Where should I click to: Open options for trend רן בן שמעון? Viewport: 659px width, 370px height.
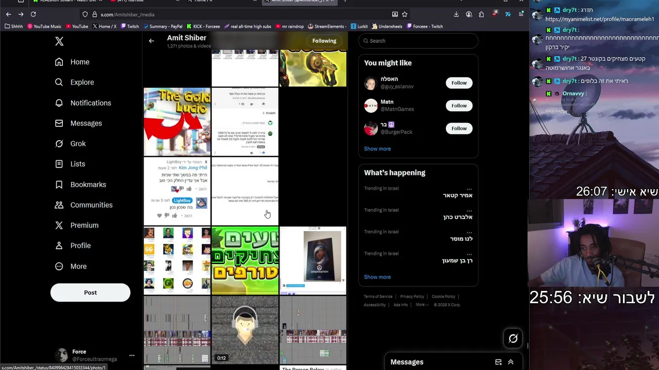click(x=469, y=254)
